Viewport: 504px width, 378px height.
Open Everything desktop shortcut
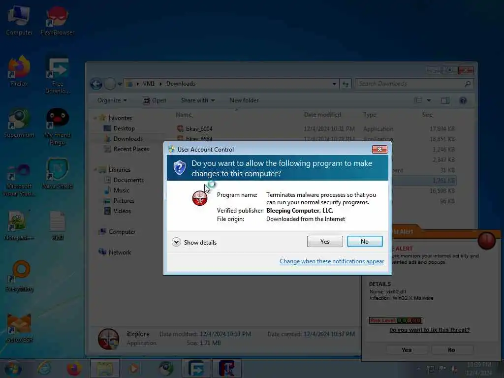(x=19, y=277)
